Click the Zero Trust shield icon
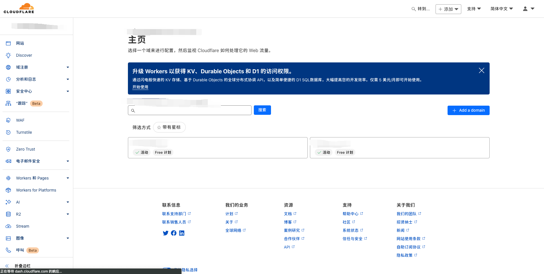544x274 pixels. 8,149
